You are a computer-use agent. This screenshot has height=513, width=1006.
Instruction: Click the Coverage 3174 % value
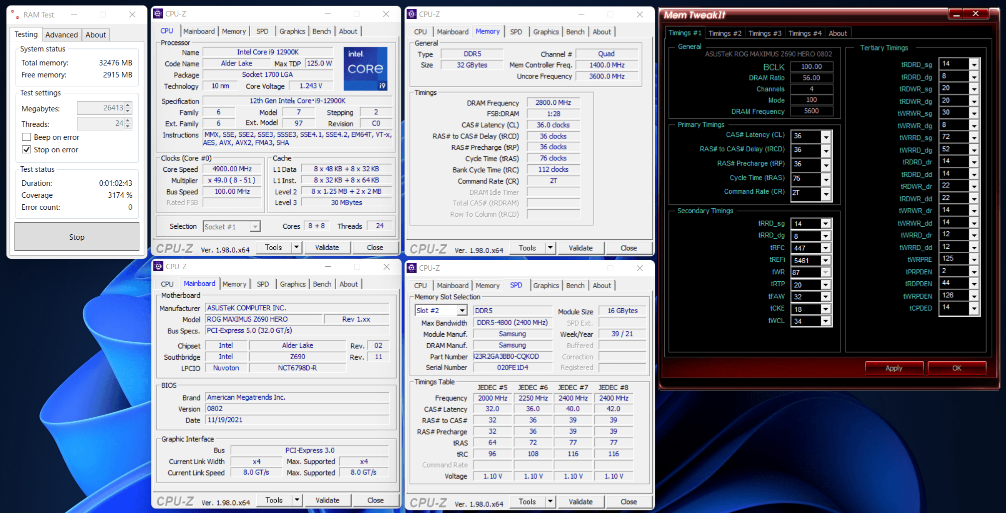120,195
